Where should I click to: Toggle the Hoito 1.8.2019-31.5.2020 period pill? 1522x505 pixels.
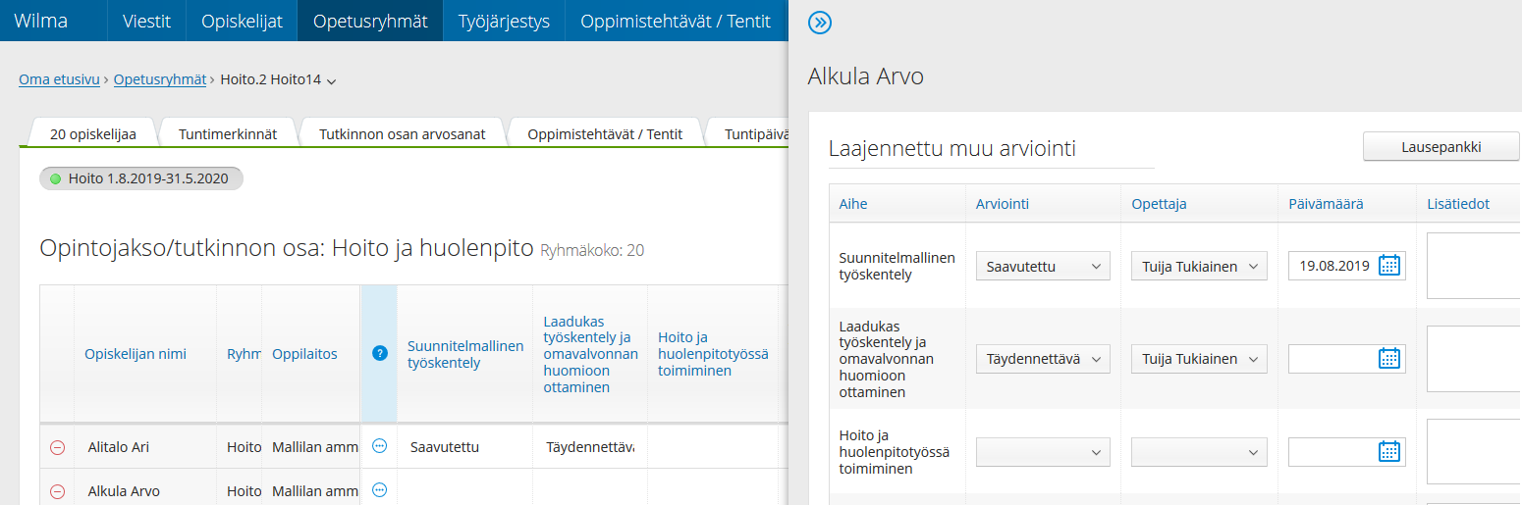(x=140, y=178)
